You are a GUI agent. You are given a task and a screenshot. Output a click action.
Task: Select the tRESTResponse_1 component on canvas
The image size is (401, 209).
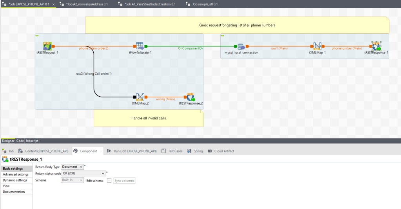coord(376,46)
